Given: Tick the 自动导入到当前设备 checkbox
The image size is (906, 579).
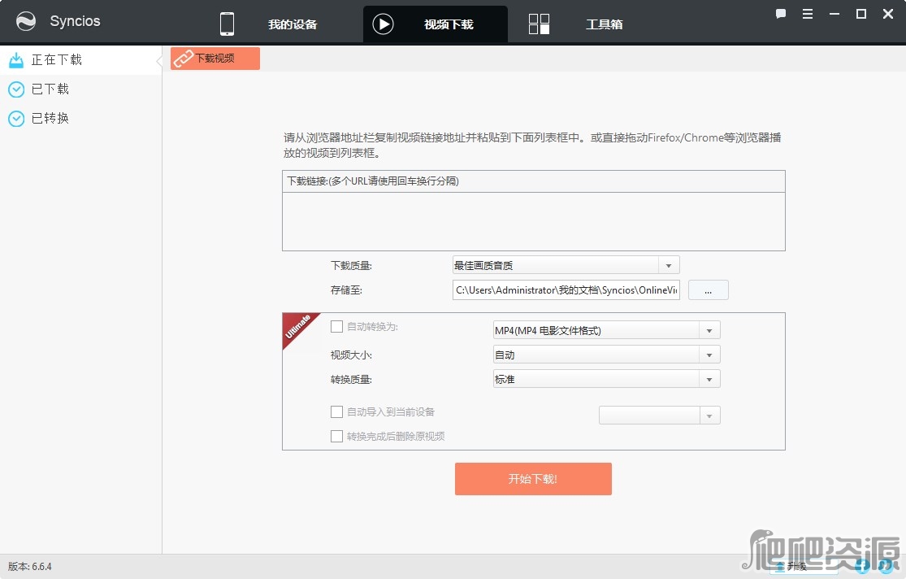Looking at the screenshot, I should (336, 411).
